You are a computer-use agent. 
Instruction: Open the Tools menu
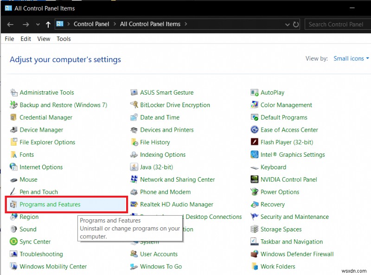point(64,38)
